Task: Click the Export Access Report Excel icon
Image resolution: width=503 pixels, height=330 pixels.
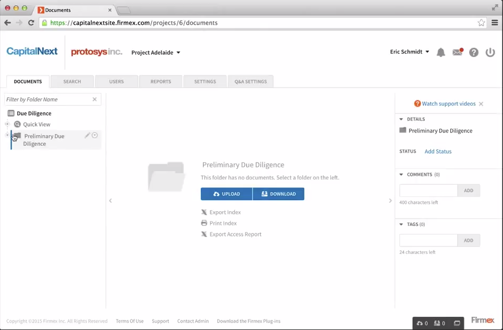Action: (x=204, y=234)
